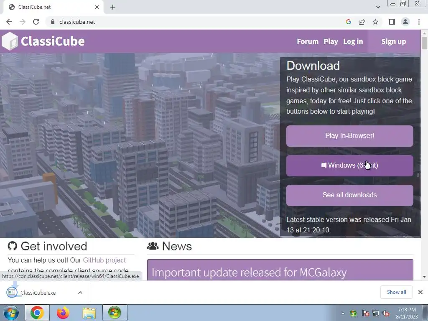Open the Log in nav link
The image size is (428, 321).
click(x=353, y=41)
